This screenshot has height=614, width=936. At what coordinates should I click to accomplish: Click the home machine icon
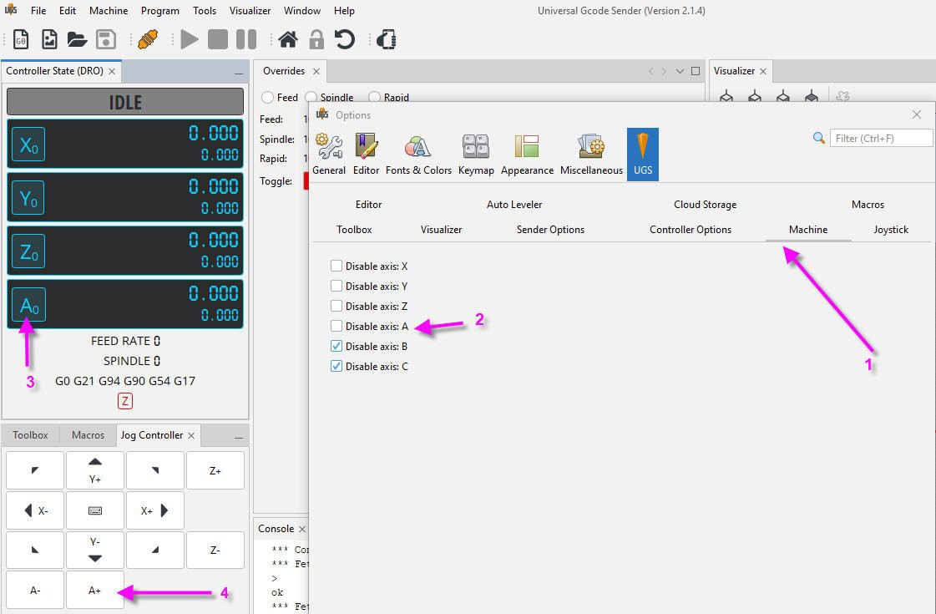click(x=288, y=39)
